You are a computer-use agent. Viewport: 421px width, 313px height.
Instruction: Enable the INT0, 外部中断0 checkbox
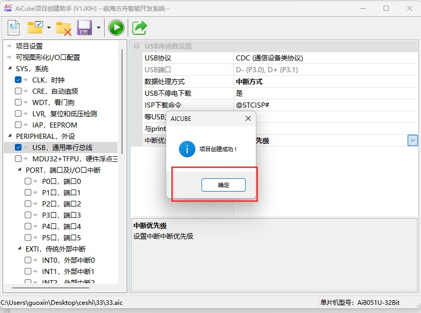tap(28, 260)
